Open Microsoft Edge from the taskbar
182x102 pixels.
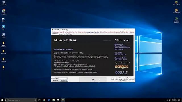click(x=49, y=100)
